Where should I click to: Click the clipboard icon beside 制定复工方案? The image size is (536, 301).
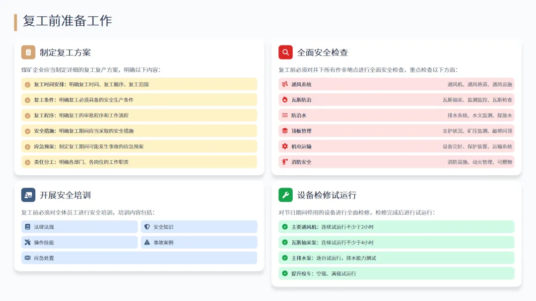pyautogui.click(x=28, y=52)
